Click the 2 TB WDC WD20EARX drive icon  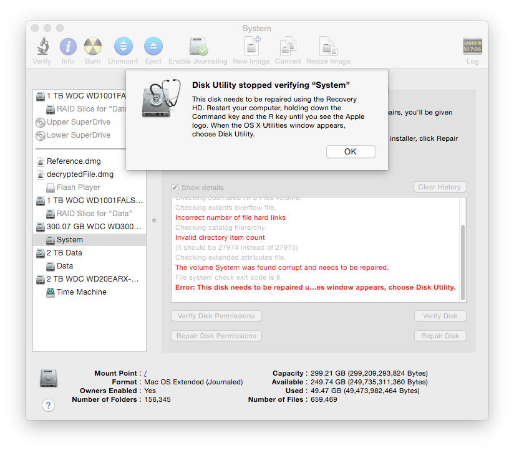(x=41, y=279)
